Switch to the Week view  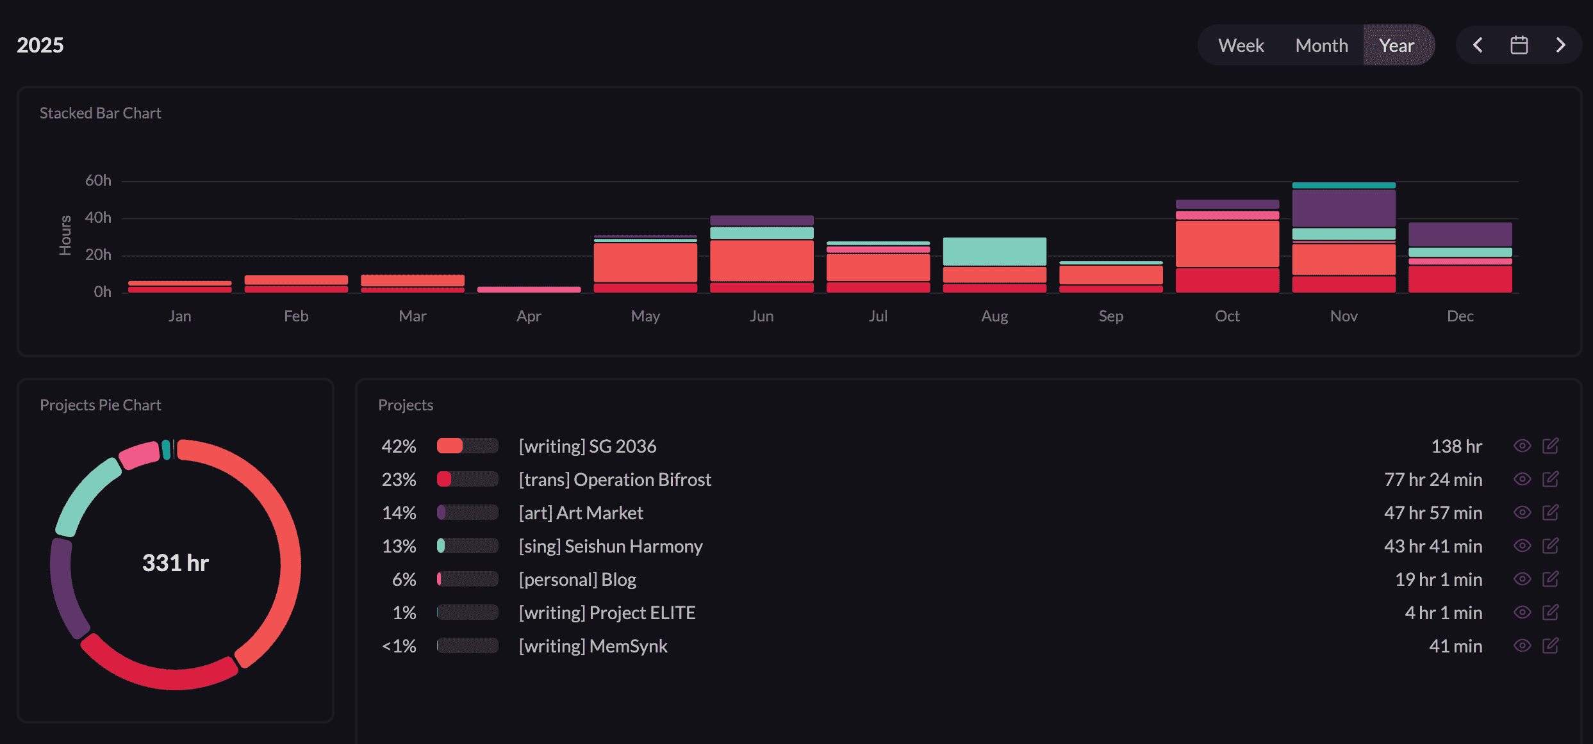point(1241,45)
